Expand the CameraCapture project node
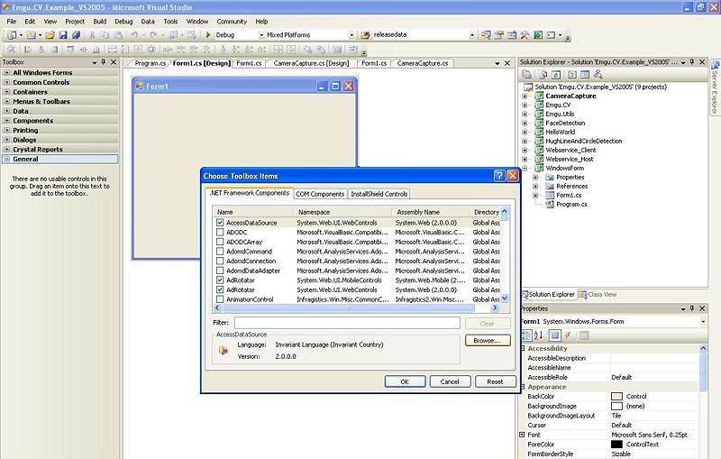The image size is (721, 459). pos(525,96)
